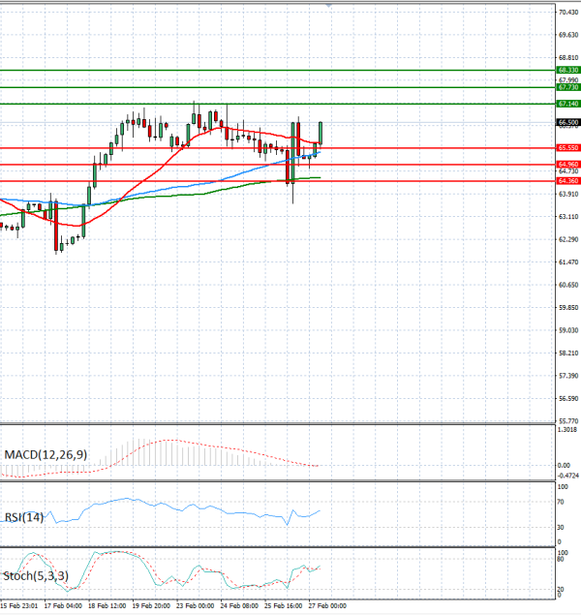Screen dimensions: 581x615
Task: Click the 25 Feb 16:00 time label
Action: pyautogui.click(x=282, y=606)
